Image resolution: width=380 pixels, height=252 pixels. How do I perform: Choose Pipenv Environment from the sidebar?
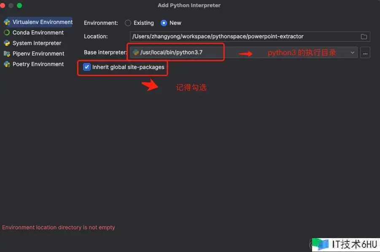pyautogui.click(x=38, y=54)
